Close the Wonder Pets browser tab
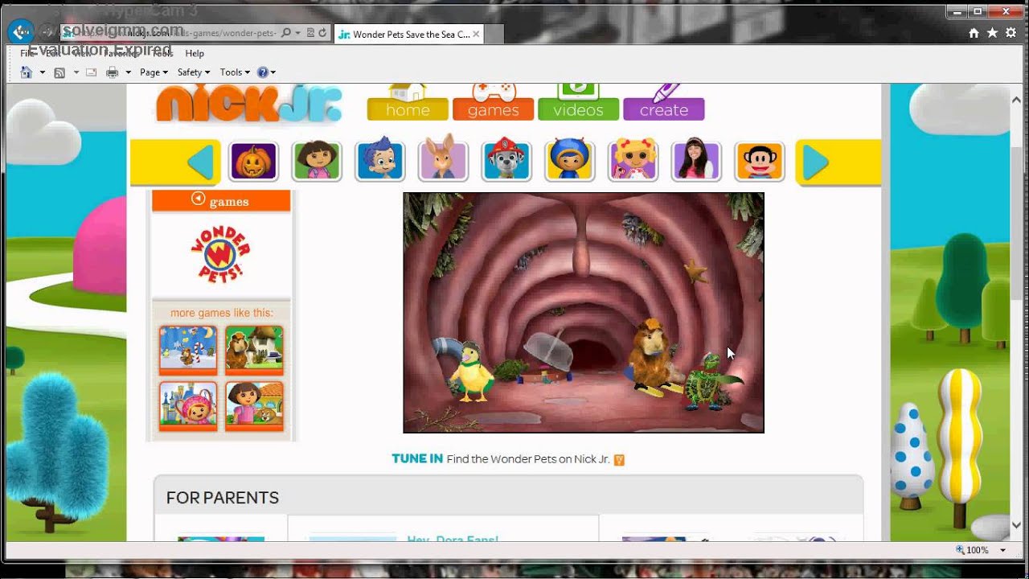Image resolution: width=1029 pixels, height=579 pixels. point(476,34)
